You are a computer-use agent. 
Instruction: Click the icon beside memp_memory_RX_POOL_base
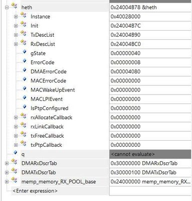pyautogui.click(x=14, y=180)
